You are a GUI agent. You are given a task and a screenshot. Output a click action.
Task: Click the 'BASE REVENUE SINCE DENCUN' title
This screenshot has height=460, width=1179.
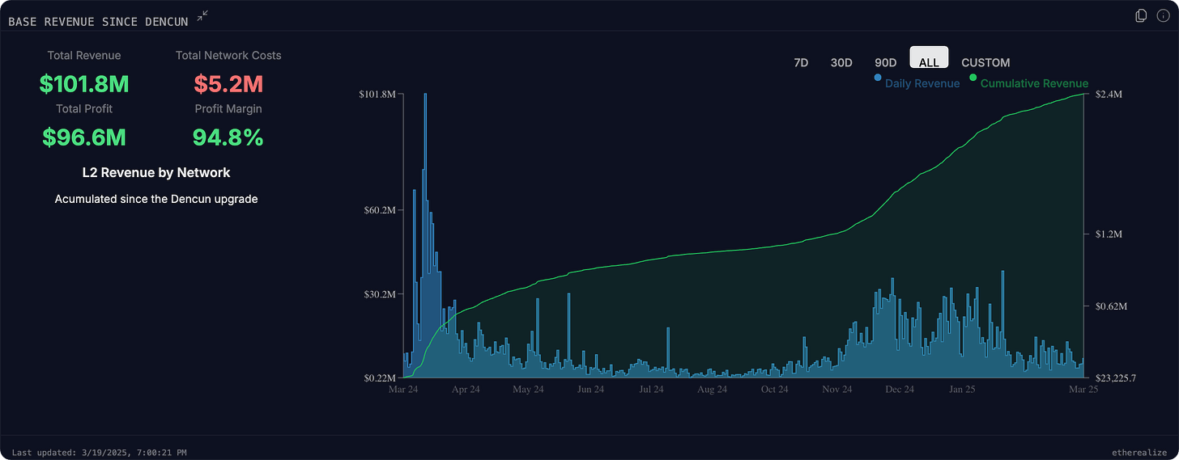point(98,22)
